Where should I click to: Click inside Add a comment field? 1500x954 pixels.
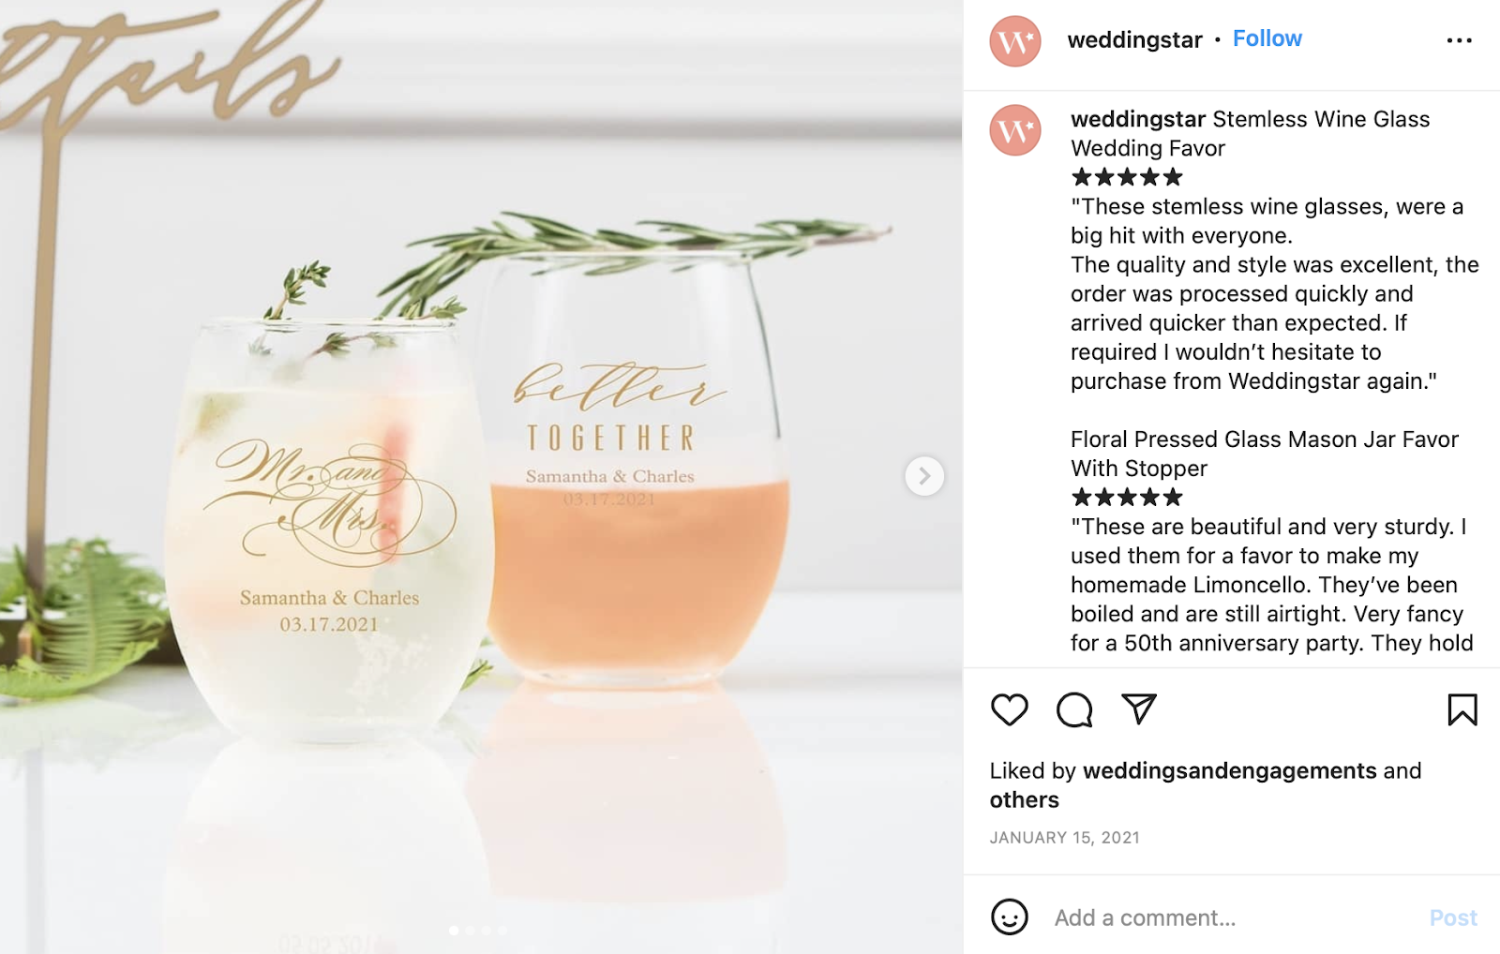coord(1228,917)
